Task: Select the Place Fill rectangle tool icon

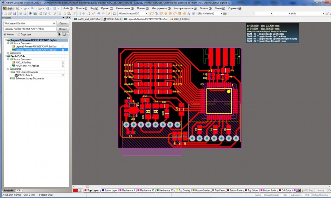Action: (x=179, y=14)
